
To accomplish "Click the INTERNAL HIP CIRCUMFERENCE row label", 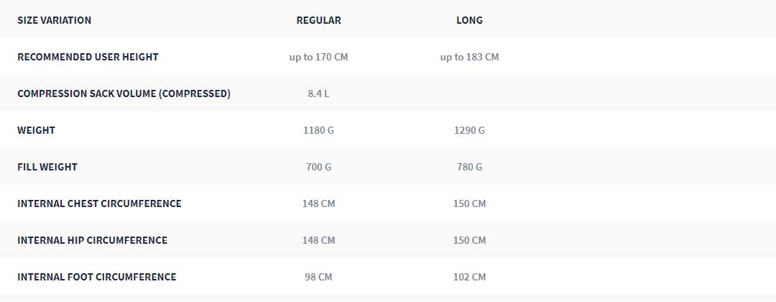I will (x=93, y=240).
